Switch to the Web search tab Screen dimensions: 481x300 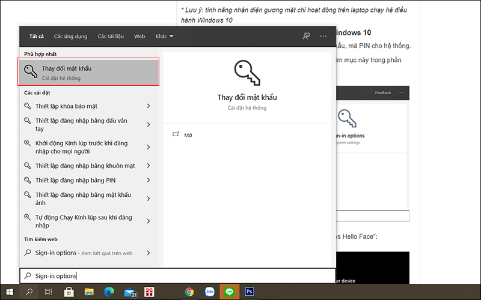tap(139, 36)
